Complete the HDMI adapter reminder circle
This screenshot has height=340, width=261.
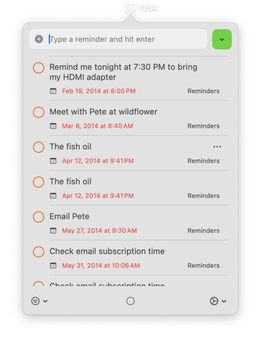pyautogui.click(x=39, y=68)
